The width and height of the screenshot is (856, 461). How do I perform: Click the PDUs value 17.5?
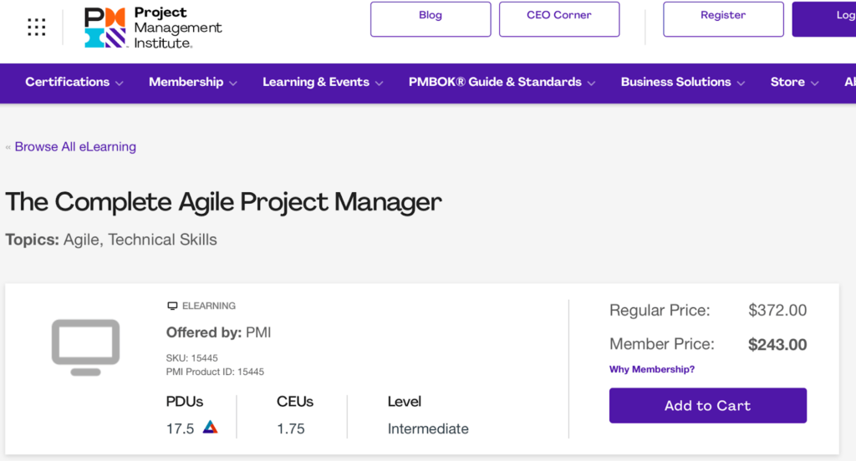[x=181, y=428]
